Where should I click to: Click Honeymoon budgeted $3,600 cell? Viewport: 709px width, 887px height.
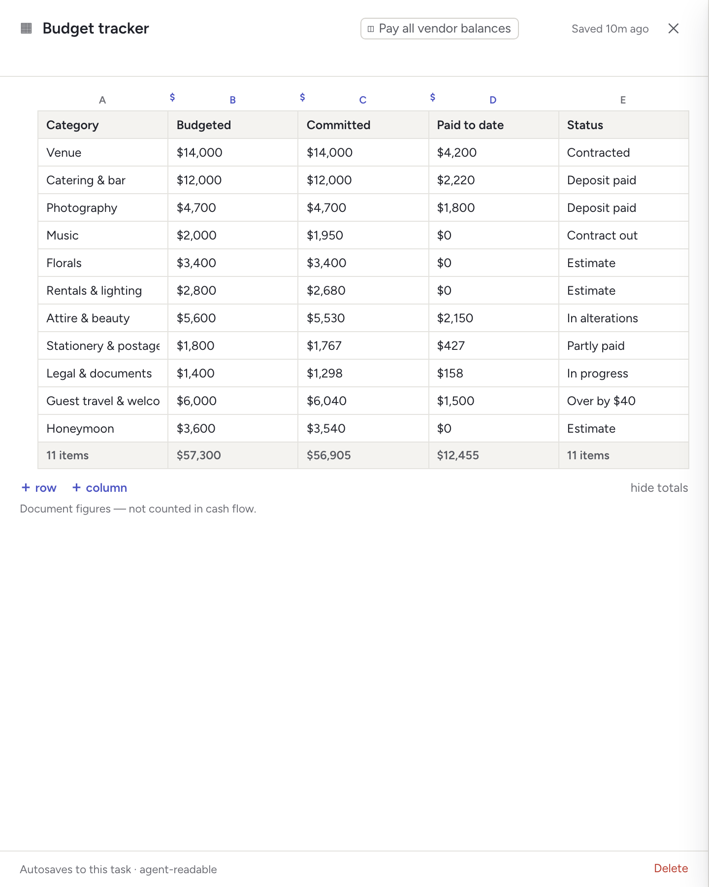[x=233, y=429]
